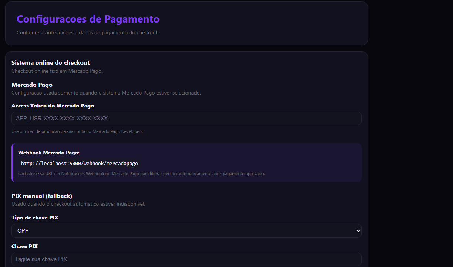
Task: Click the Configuracao usada somente quando description
Action: (106, 93)
